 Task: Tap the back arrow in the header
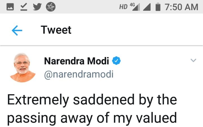[17, 30]
